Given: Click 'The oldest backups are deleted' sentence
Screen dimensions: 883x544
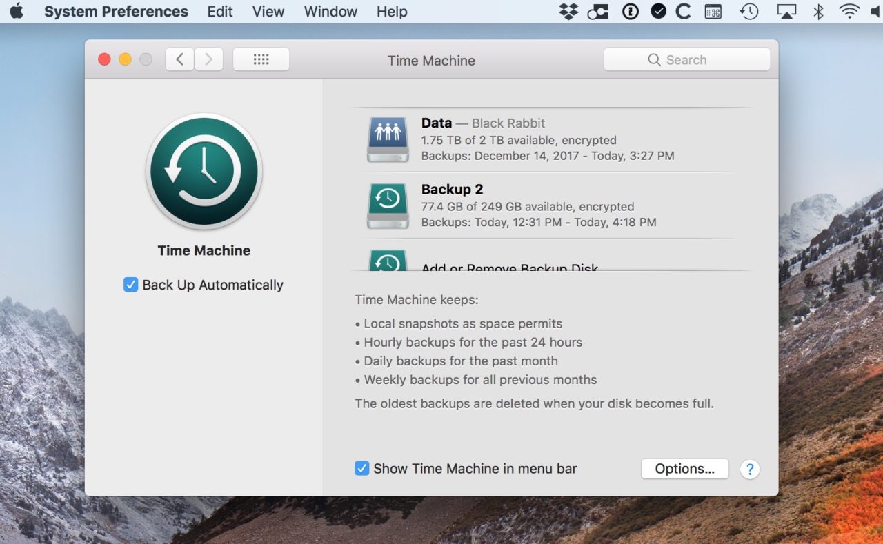Looking at the screenshot, I should 535,403.
